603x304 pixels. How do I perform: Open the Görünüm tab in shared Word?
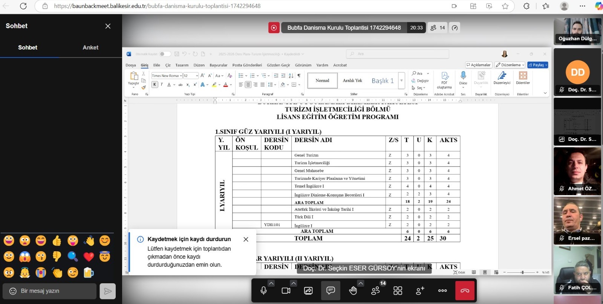pyautogui.click(x=303, y=65)
